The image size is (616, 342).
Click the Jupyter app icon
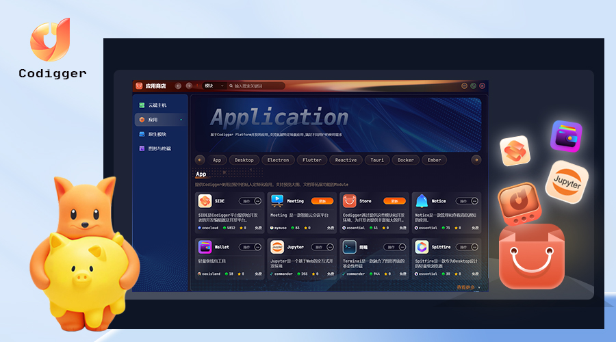277,247
